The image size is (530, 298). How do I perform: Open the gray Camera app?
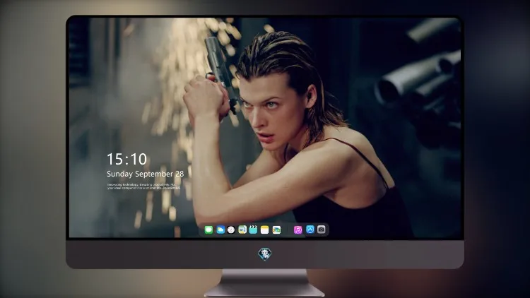pos(322,230)
